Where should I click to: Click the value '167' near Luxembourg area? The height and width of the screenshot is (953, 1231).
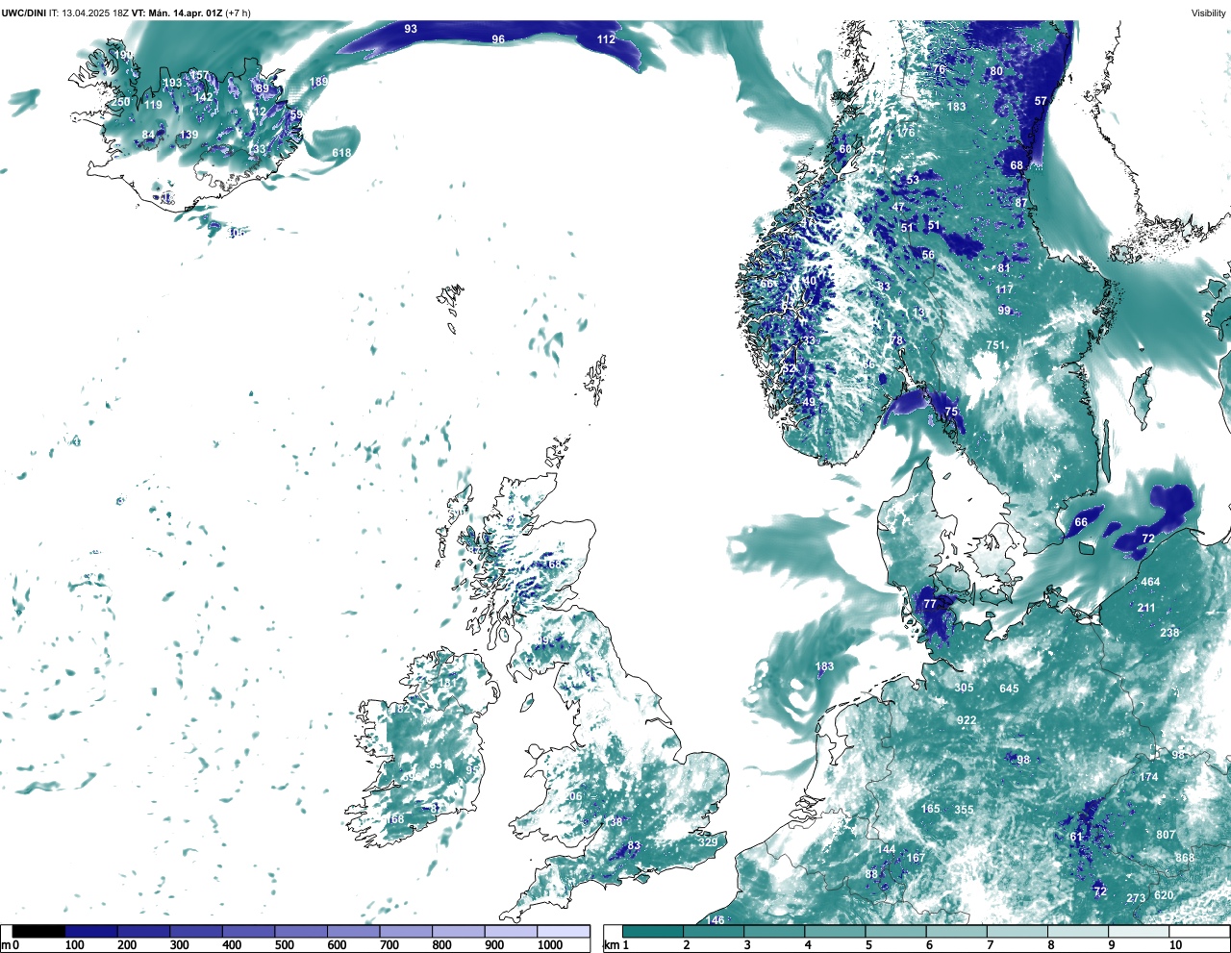click(x=916, y=858)
